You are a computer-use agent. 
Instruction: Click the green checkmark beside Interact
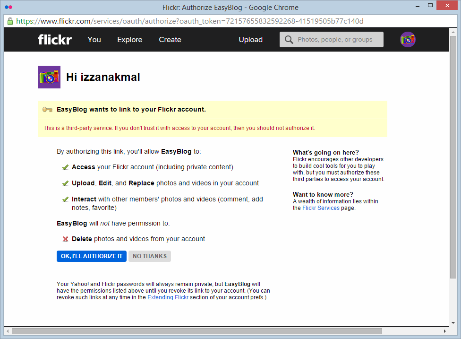click(65, 200)
